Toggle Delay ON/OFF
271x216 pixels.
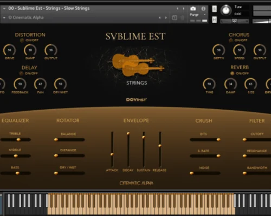tap(21, 73)
